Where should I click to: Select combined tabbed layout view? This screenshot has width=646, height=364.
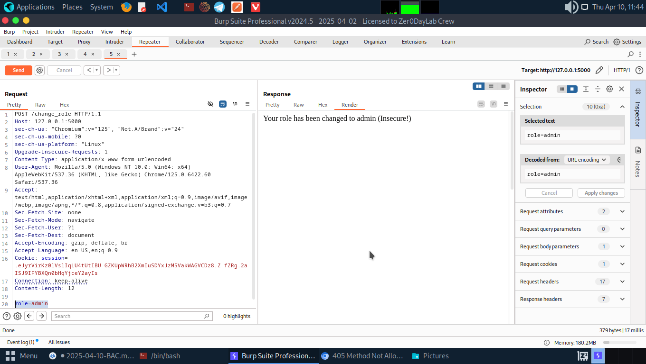(503, 86)
